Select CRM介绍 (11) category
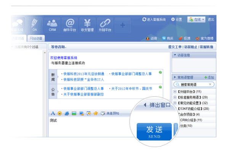This screenshot has height=150, width=233. 191,120
